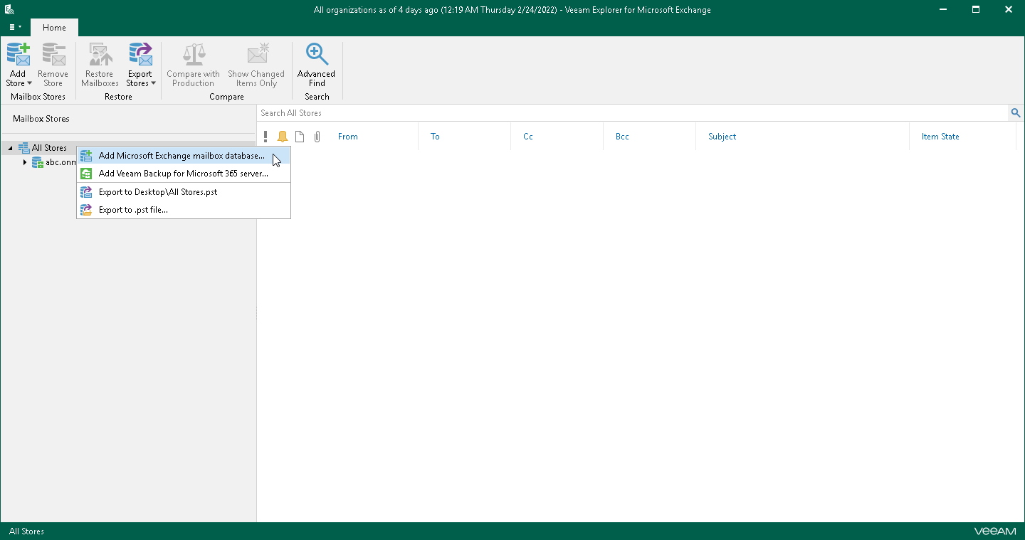Choose Add Veeam Backup for Microsoft 365 server
The height and width of the screenshot is (540, 1025).
coord(184,174)
